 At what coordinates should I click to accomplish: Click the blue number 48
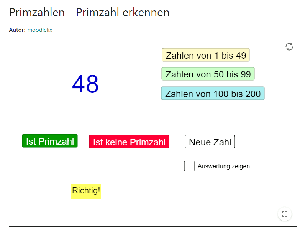coord(85,84)
